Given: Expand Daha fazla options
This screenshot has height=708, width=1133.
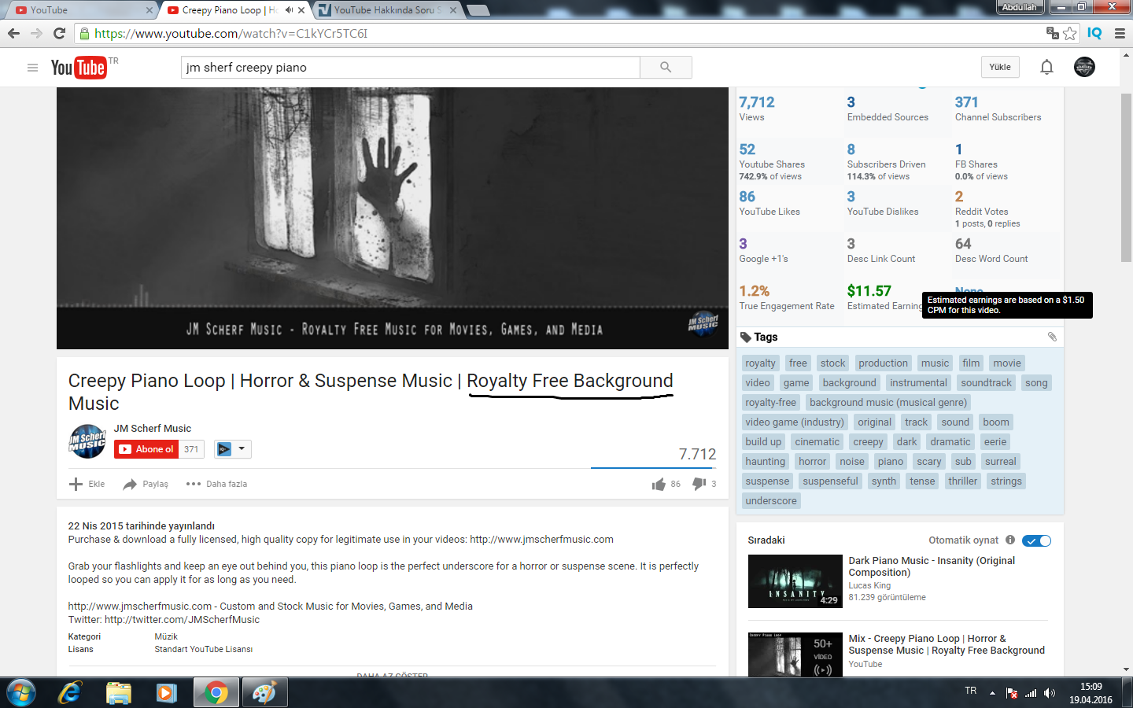Looking at the screenshot, I should click(x=216, y=484).
